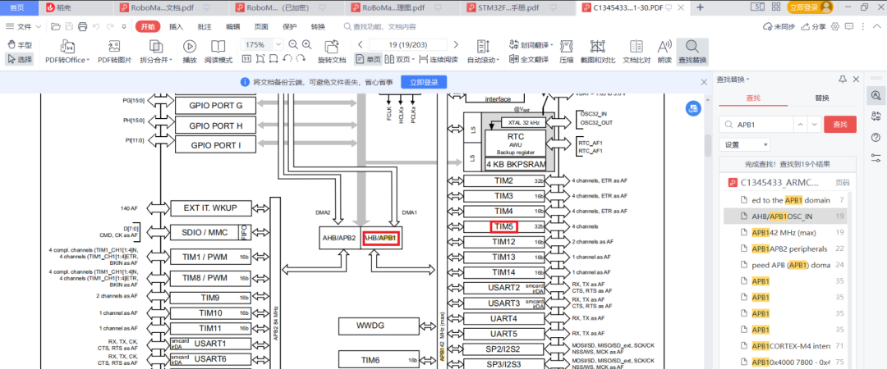Click the PDF转图片 icon

(114, 47)
